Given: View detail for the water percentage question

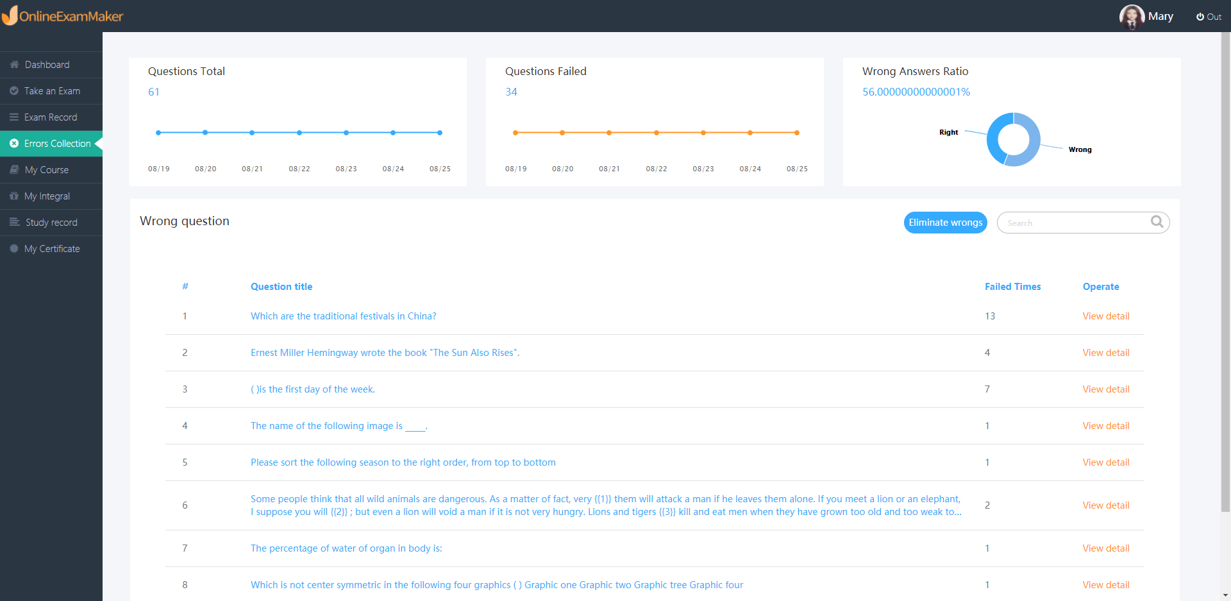Looking at the screenshot, I should pyautogui.click(x=1105, y=548).
